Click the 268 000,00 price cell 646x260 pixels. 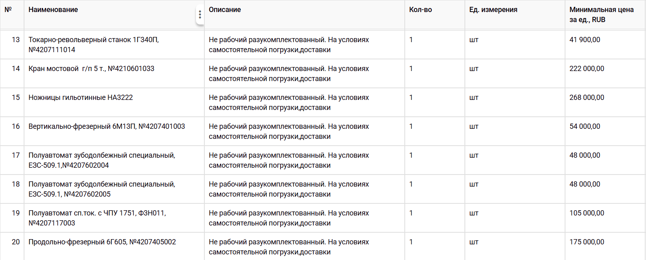[587, 97]
